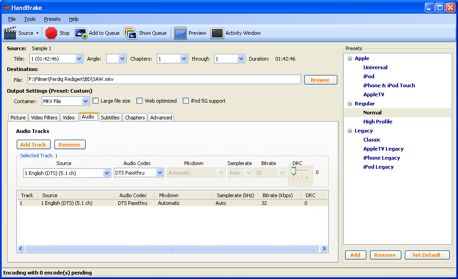
Task: Click the Browse button
Action: 321,80
